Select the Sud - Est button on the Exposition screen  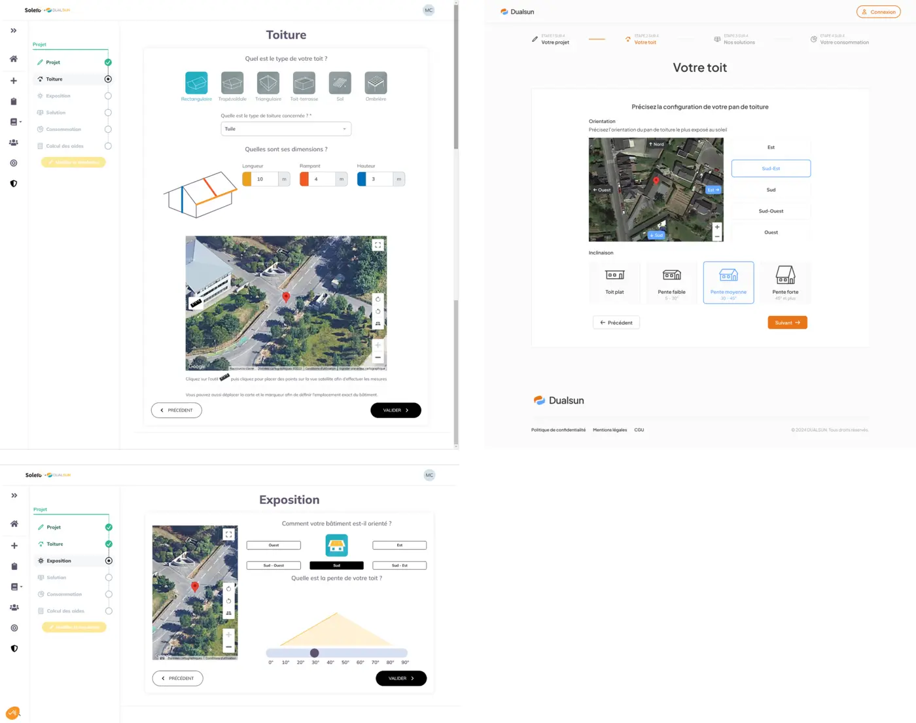[399, 565]
